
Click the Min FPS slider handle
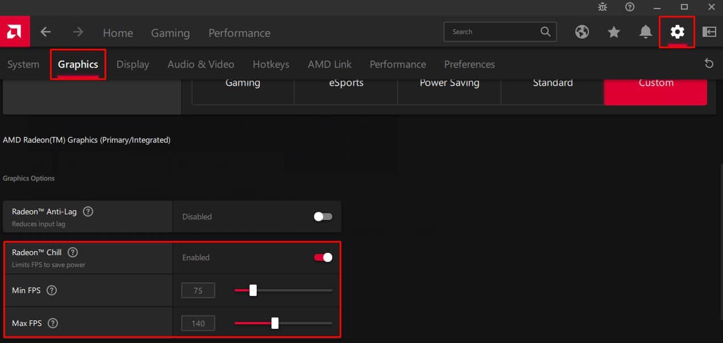click(x=253, y=290)
